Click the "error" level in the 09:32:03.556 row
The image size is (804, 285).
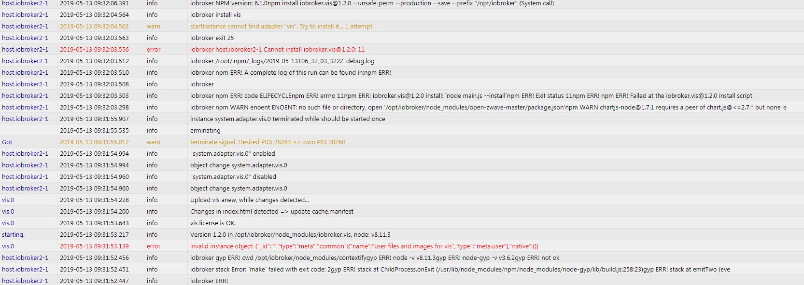pyautogui.click(x=154, y=49)
